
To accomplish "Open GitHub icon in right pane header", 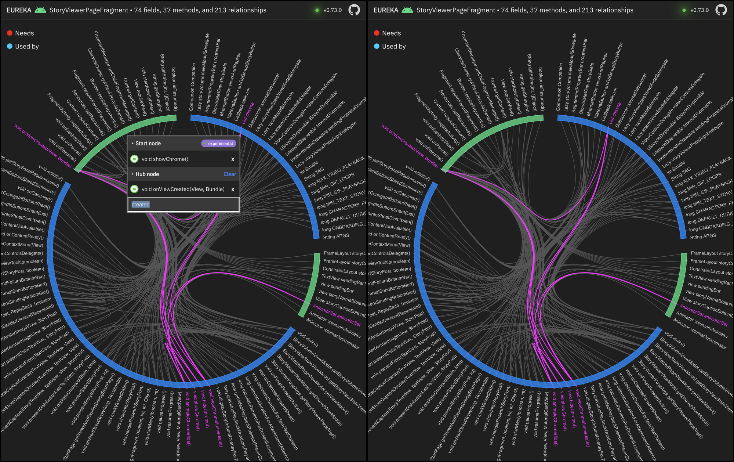I will point(721,10).
